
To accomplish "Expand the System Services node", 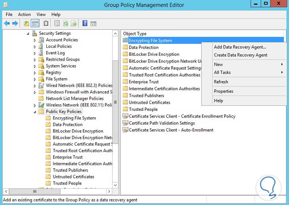I will point(35,66).
